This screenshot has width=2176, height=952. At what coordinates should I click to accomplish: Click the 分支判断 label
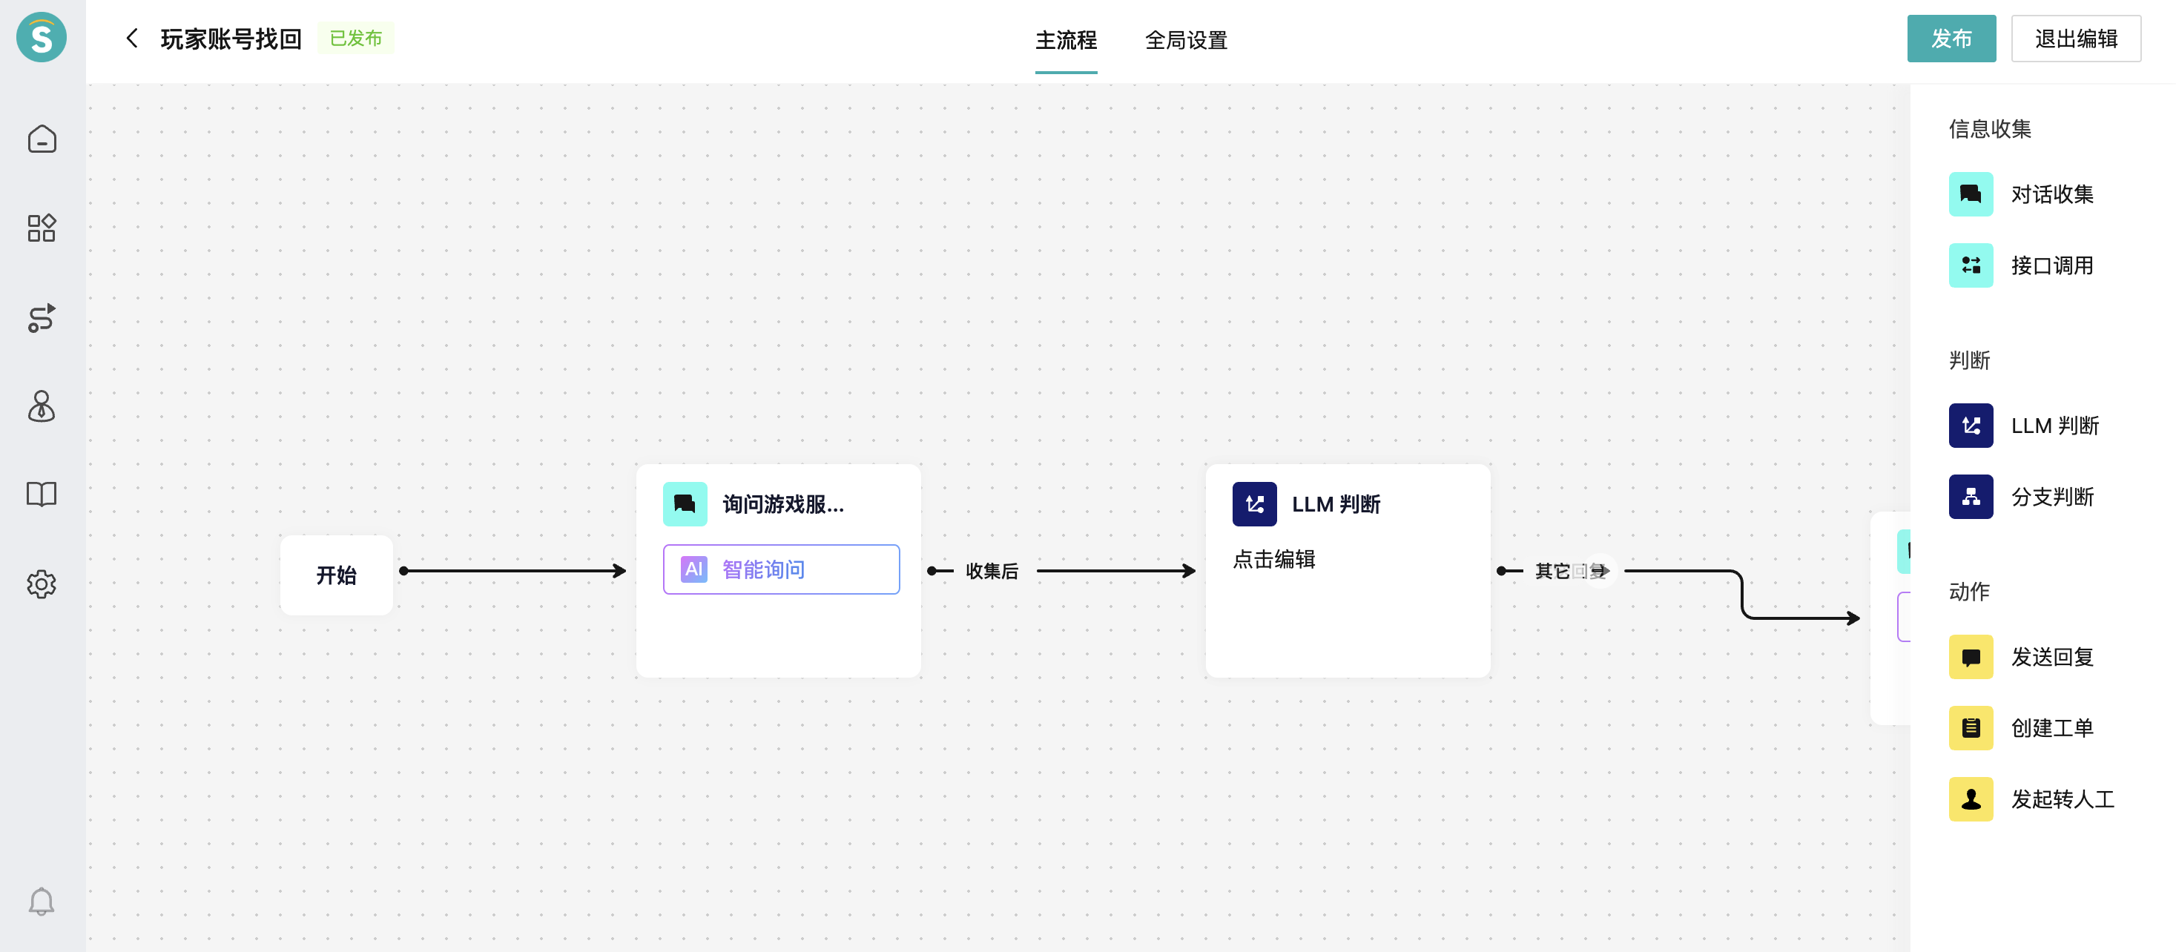pos(2052,497)
